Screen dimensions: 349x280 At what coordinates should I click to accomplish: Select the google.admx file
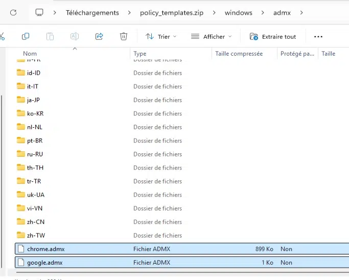(182, 263)
